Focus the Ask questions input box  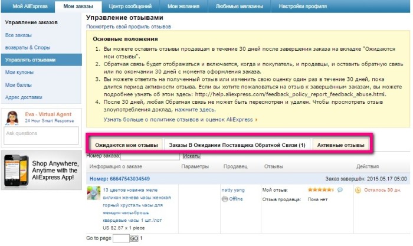[41, 135]
